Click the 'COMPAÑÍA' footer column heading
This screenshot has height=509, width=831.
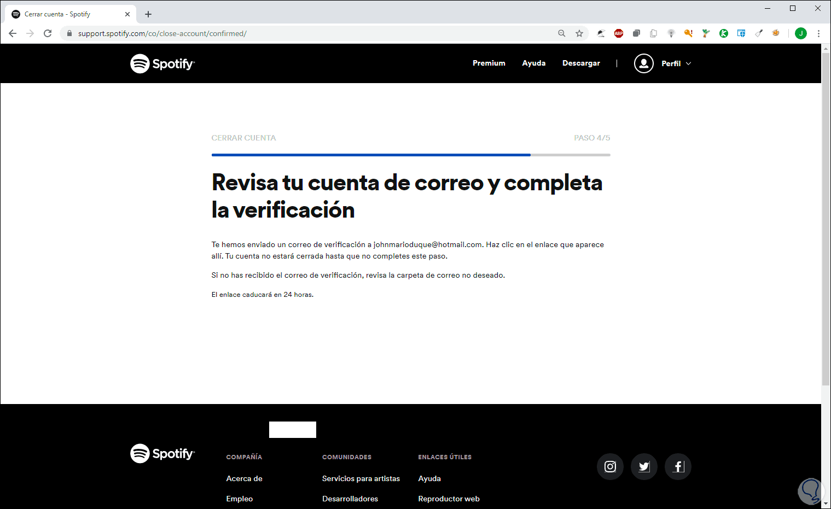coord(244,457)
